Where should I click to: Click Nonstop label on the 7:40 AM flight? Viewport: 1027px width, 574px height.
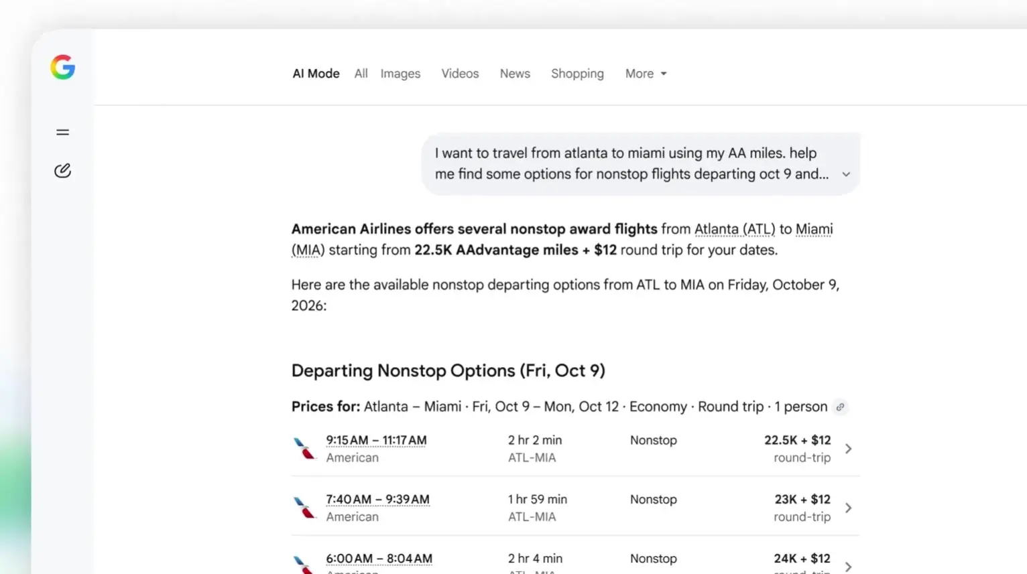coord(653,499)
